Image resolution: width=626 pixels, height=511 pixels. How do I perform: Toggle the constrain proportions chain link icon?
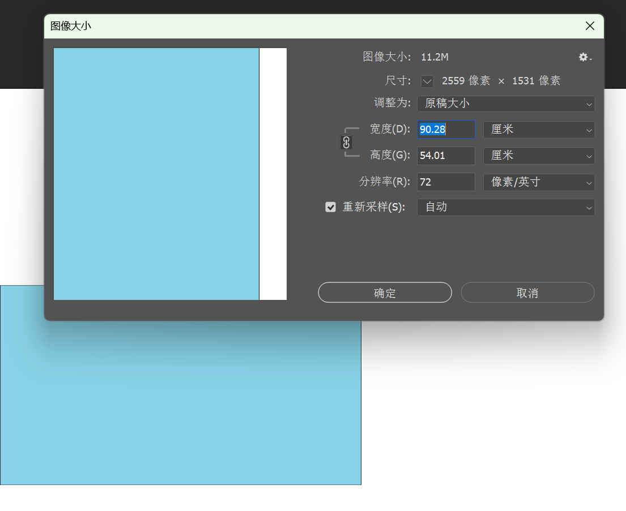coord(346,143)
